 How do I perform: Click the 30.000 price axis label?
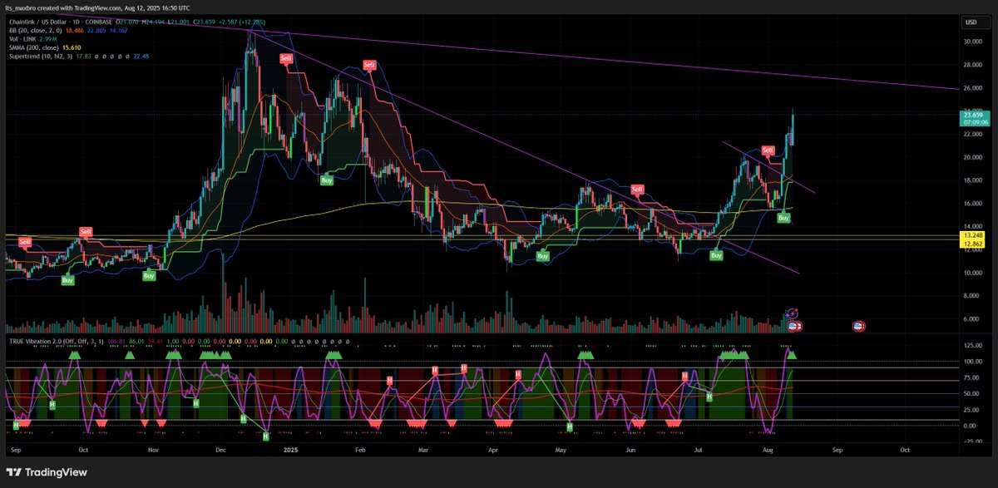click(x=973, y=42)
